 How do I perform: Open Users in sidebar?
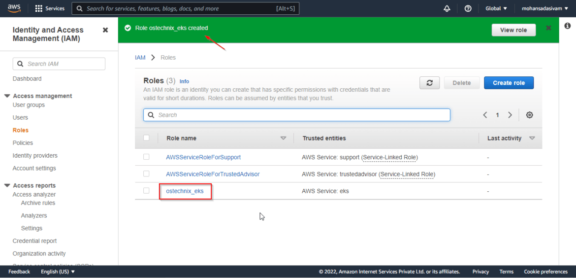pyautogui.click(x=20, y=118)
